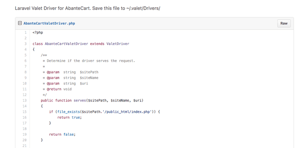Click line number 13

(x=25, y=100)
